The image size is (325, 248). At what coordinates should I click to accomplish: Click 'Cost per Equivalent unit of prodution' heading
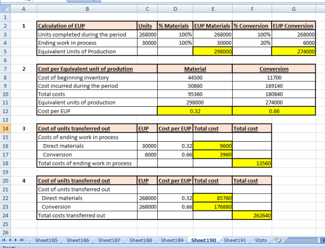pyautogui.click(x=98, y=69)
